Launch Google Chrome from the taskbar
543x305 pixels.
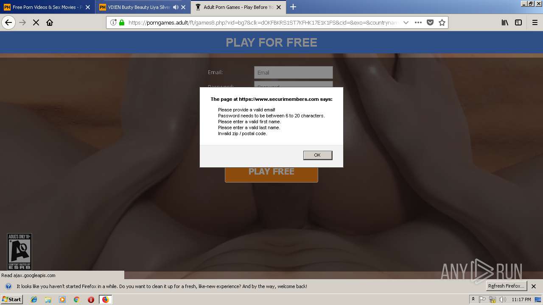pyautogui.click(x=77, y=299)
